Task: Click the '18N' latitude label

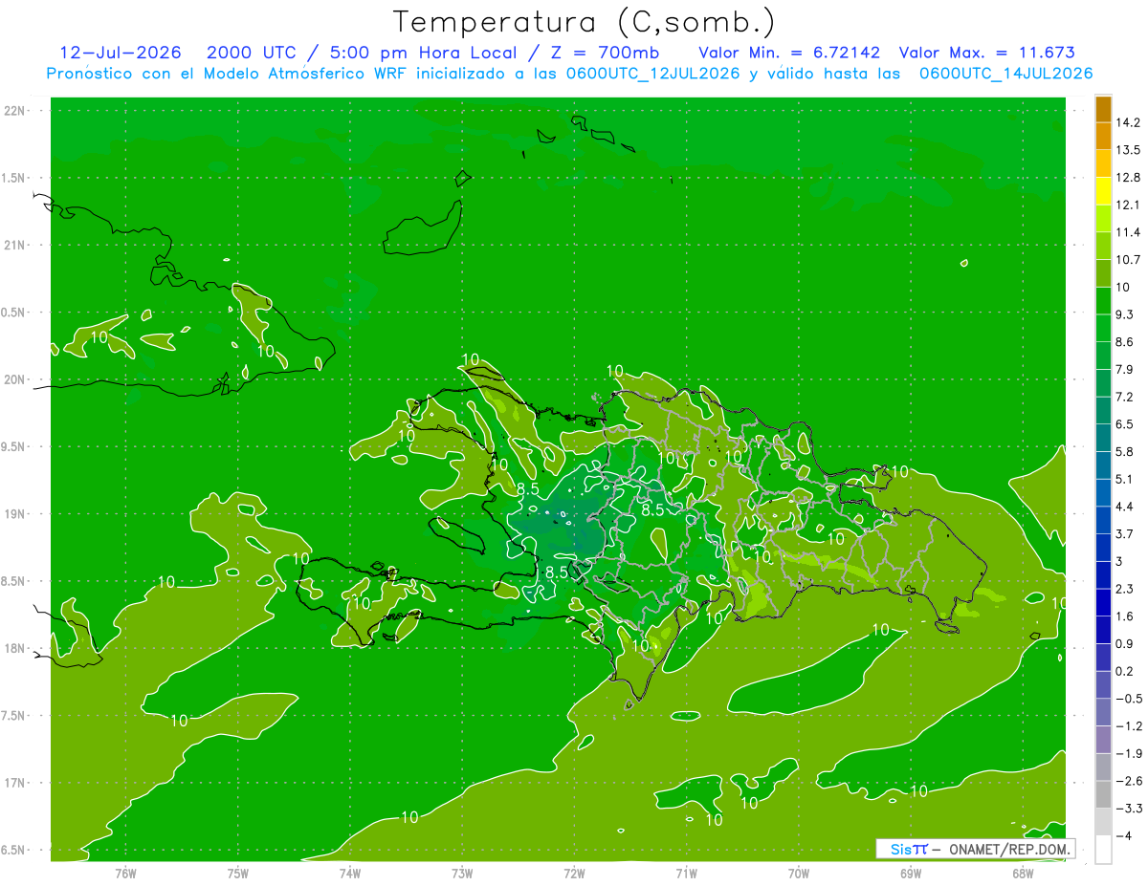Action: tap(13, 649)
